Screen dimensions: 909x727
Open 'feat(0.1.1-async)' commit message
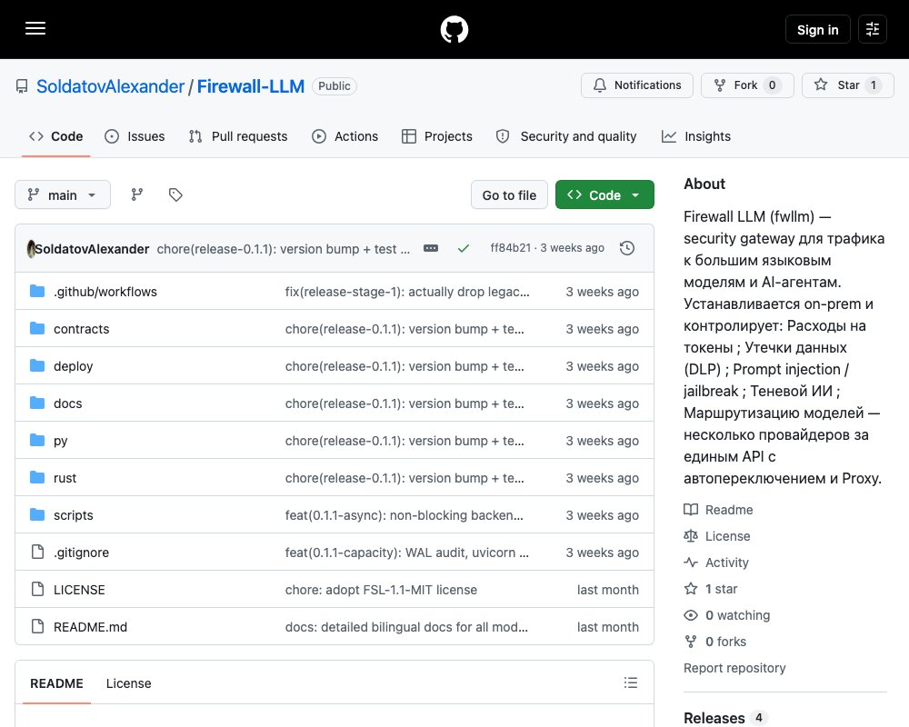(405, 515)
